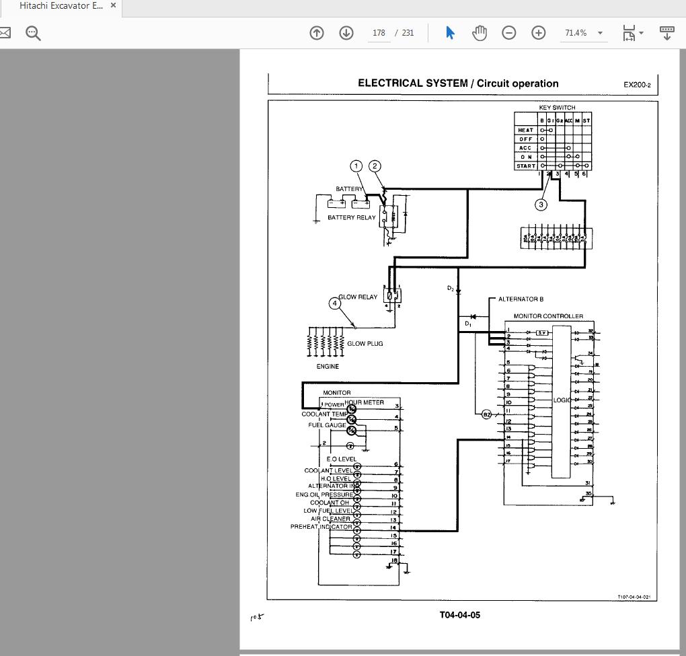Open the search tool

click(32, 32)
